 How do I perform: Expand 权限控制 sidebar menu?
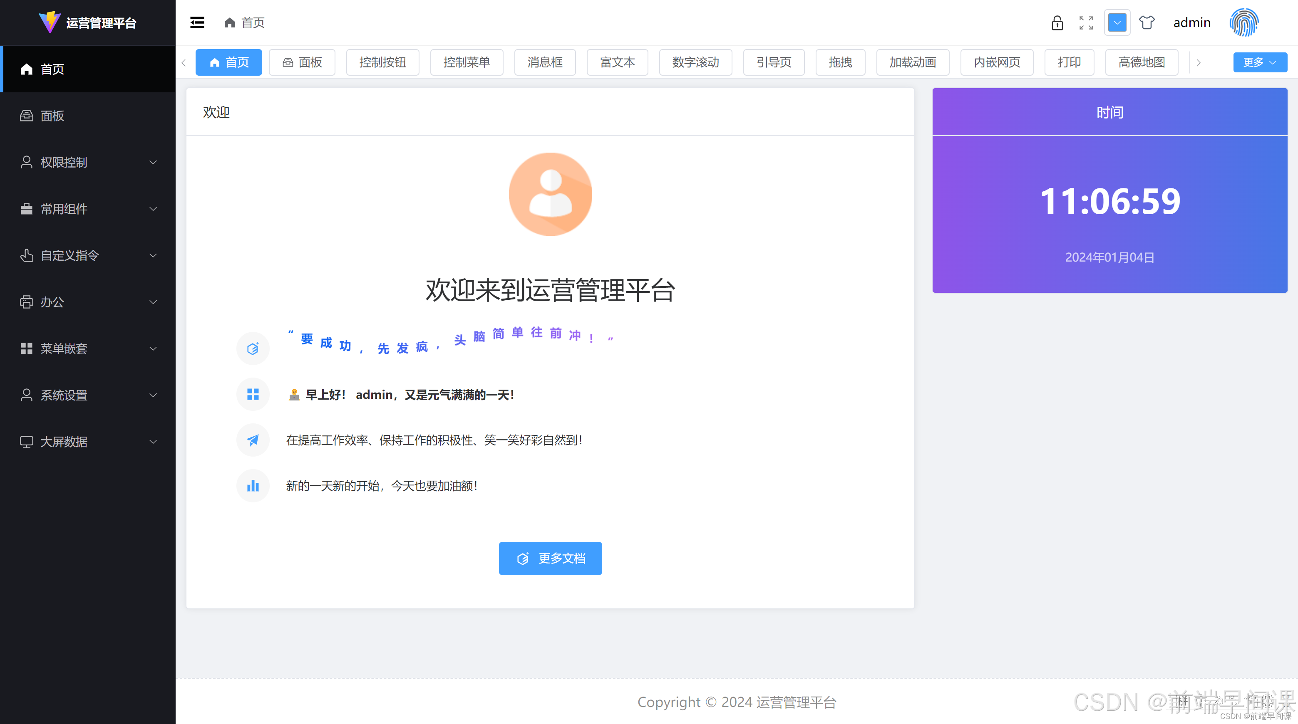(x=88, y=162)
